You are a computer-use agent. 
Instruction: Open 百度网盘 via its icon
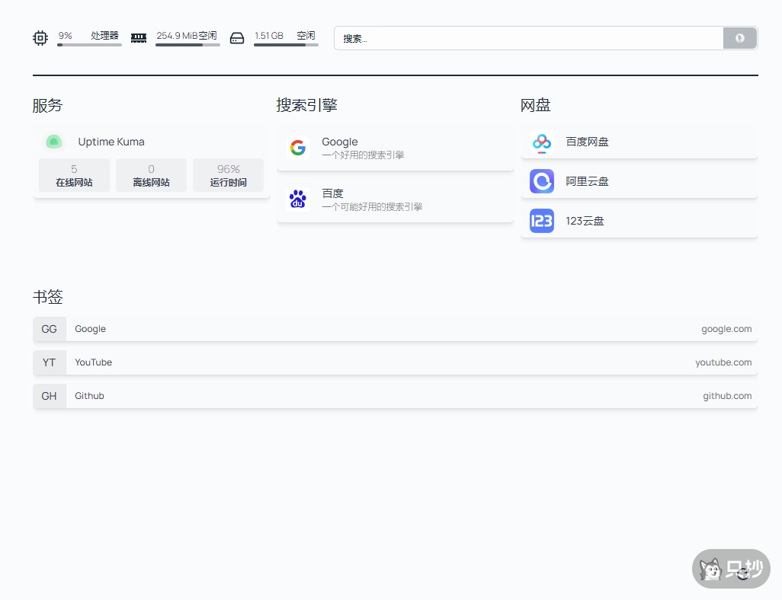coord(542,142)
